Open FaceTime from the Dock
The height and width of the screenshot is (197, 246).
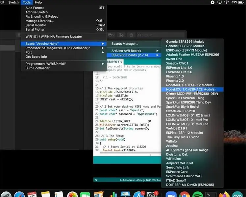click(x=85, y=194)
